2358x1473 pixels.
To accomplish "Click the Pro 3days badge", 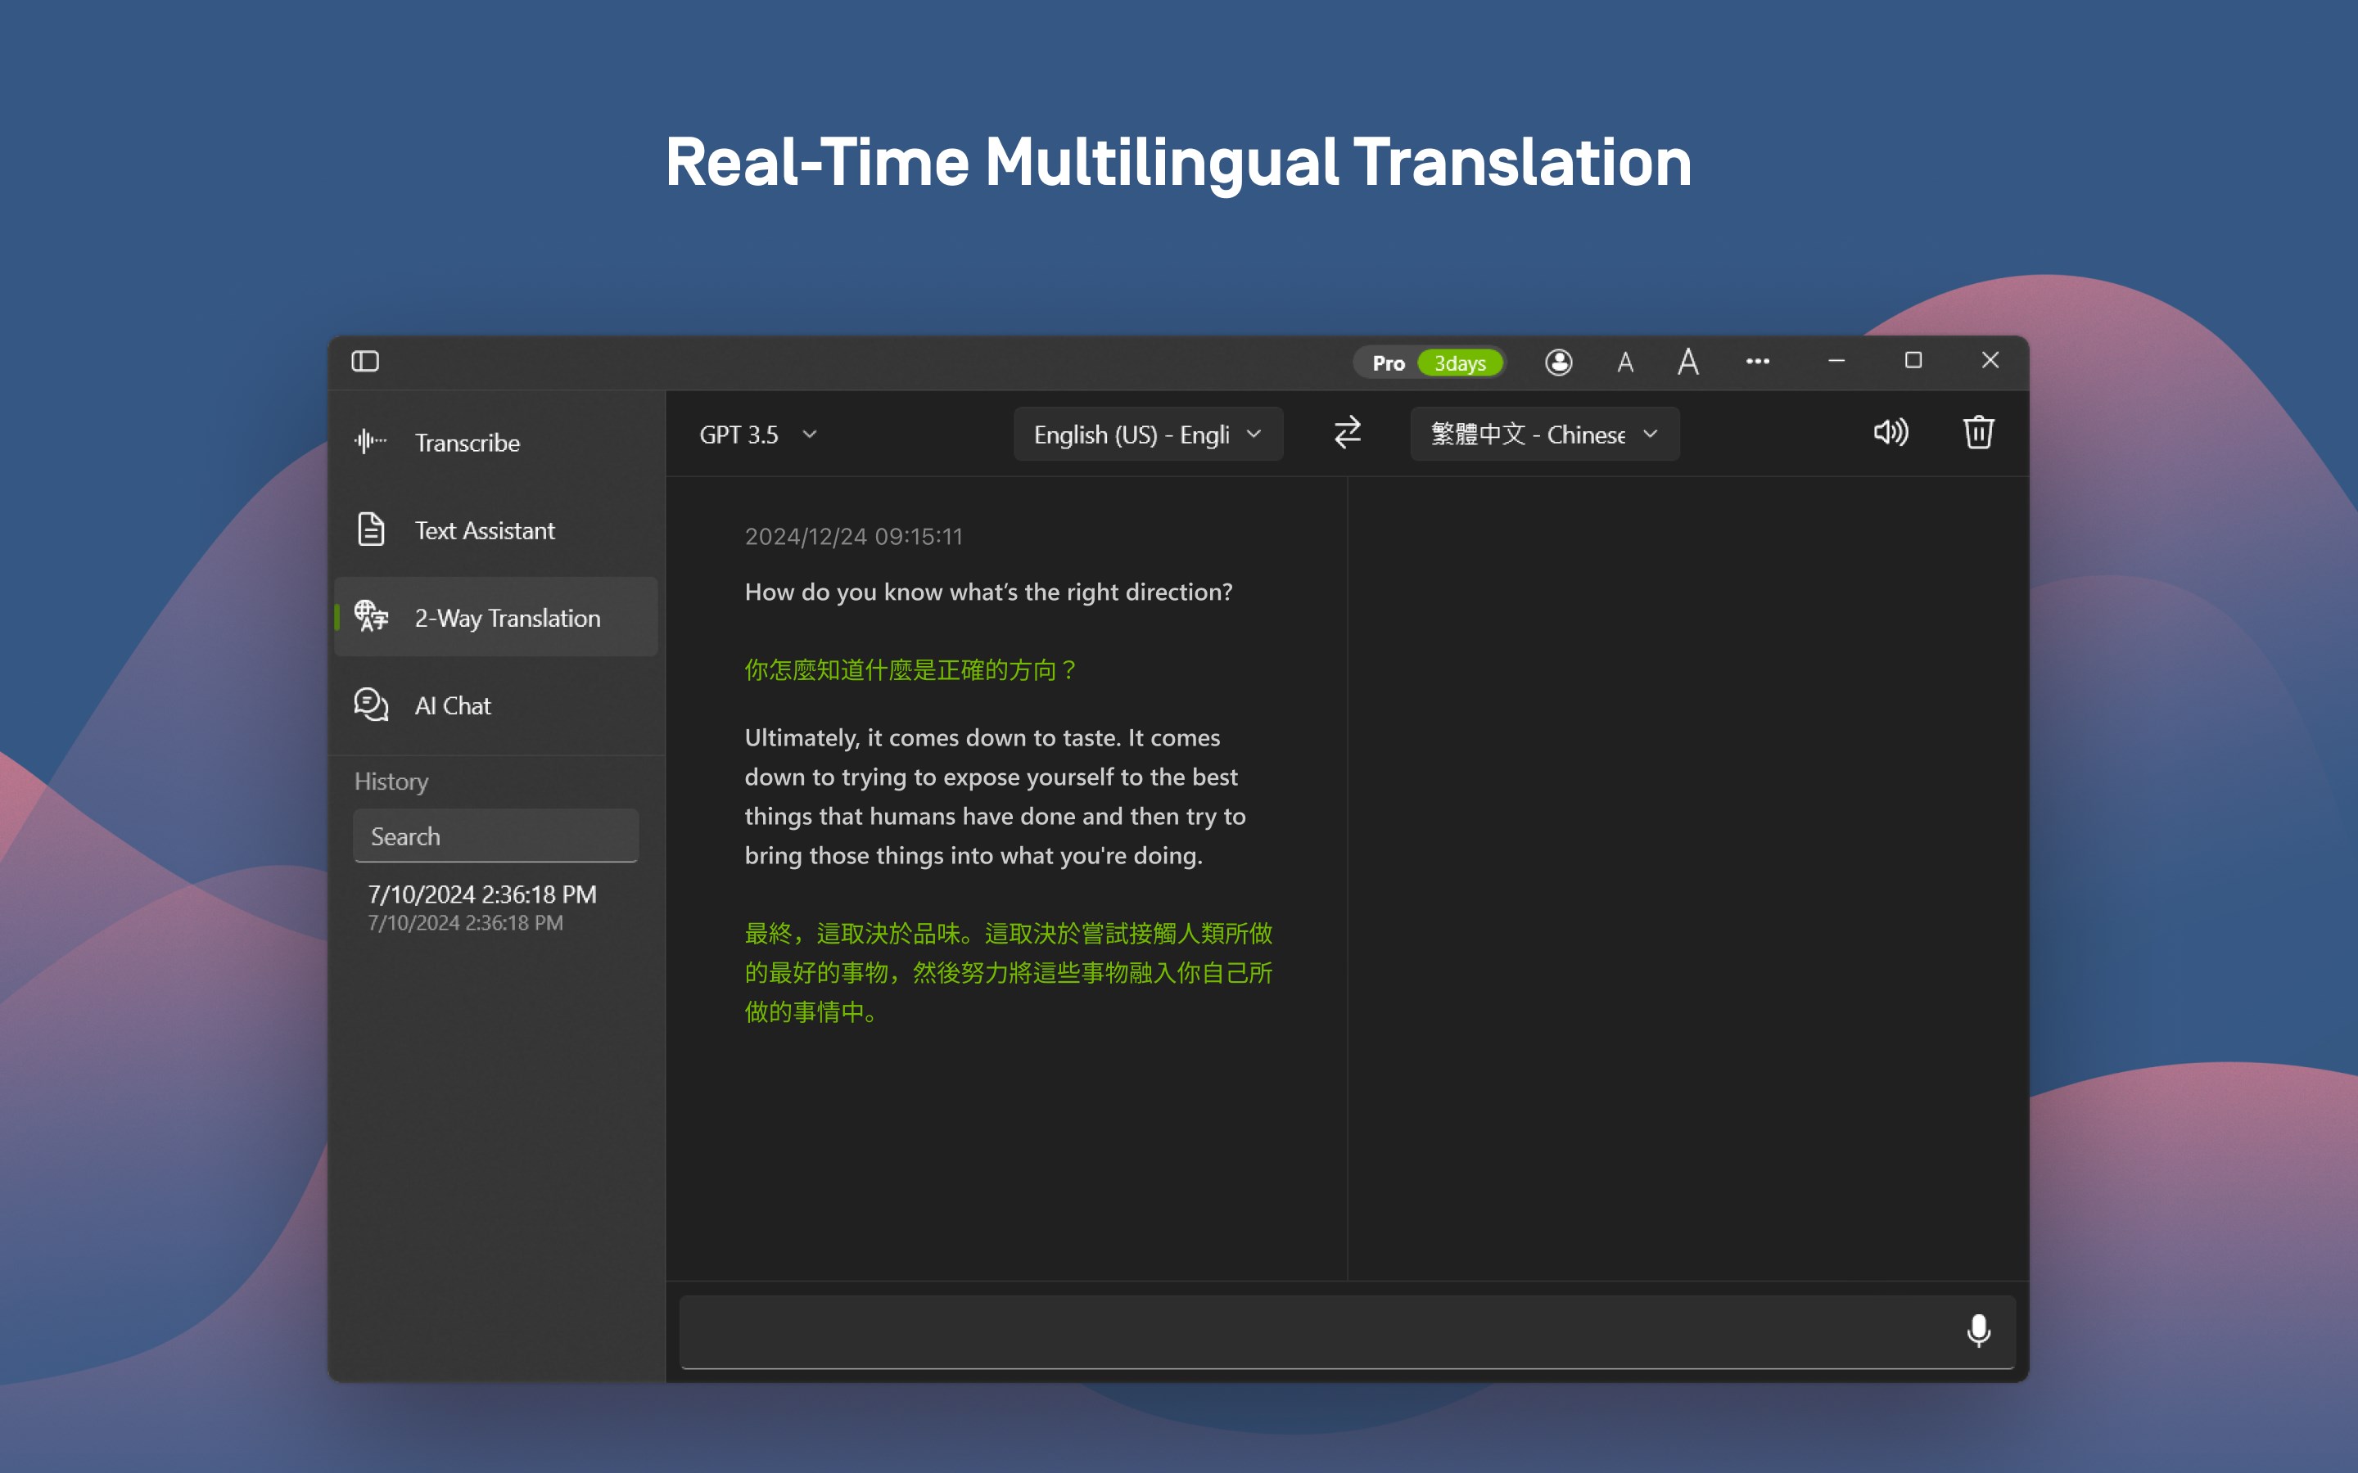I will 1429,363.
